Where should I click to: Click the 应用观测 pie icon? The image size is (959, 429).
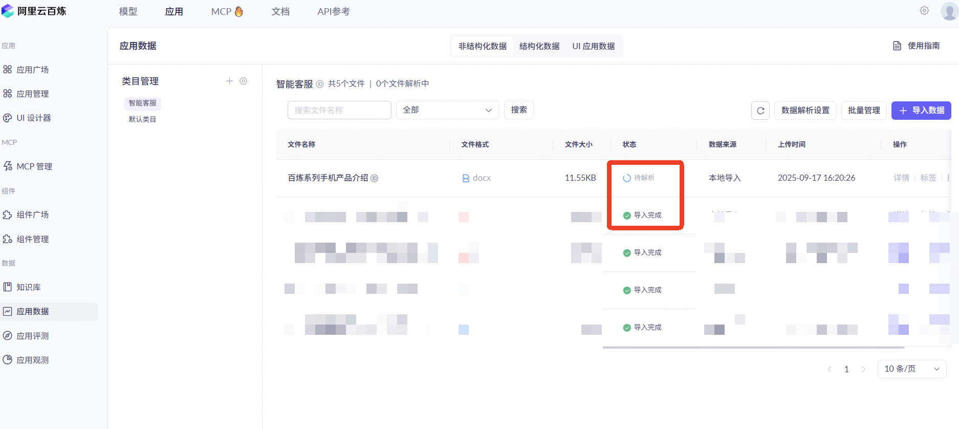(x=8, y=360)
